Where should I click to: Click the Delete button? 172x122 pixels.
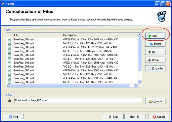click(155, 44)
